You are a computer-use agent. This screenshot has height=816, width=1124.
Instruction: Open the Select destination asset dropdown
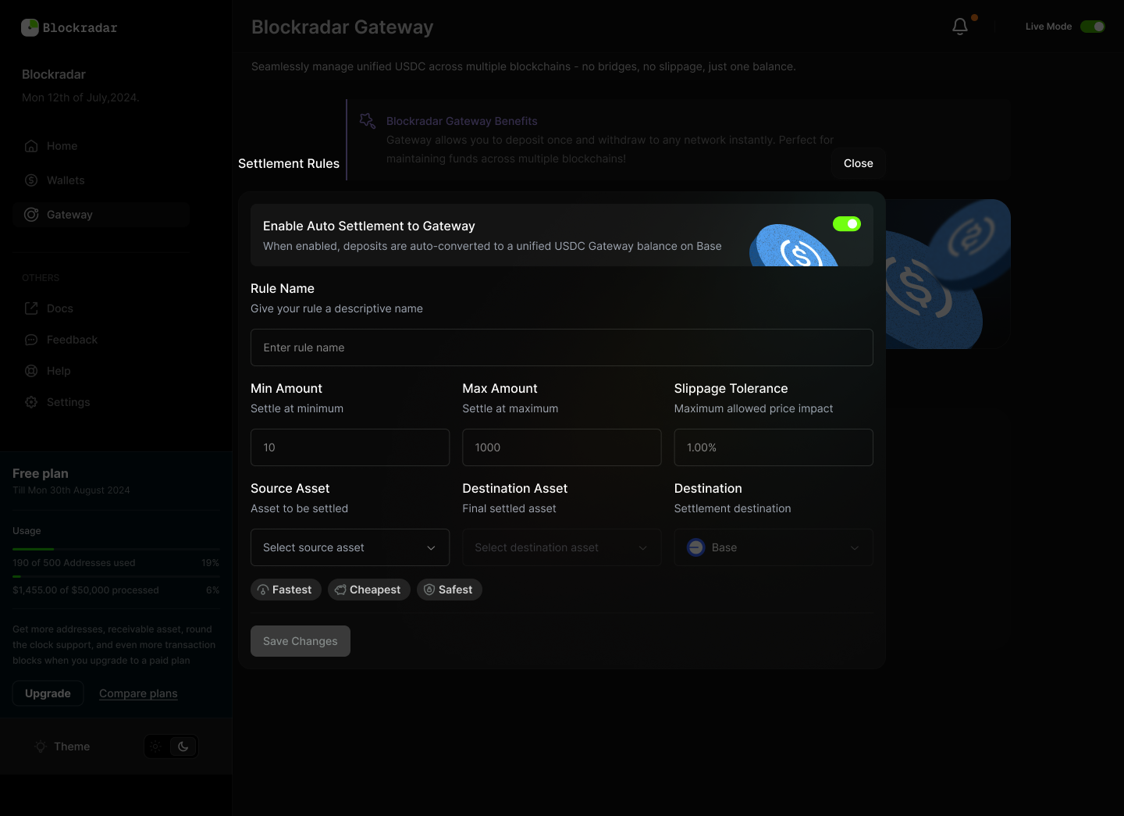[x=562, y=547]
